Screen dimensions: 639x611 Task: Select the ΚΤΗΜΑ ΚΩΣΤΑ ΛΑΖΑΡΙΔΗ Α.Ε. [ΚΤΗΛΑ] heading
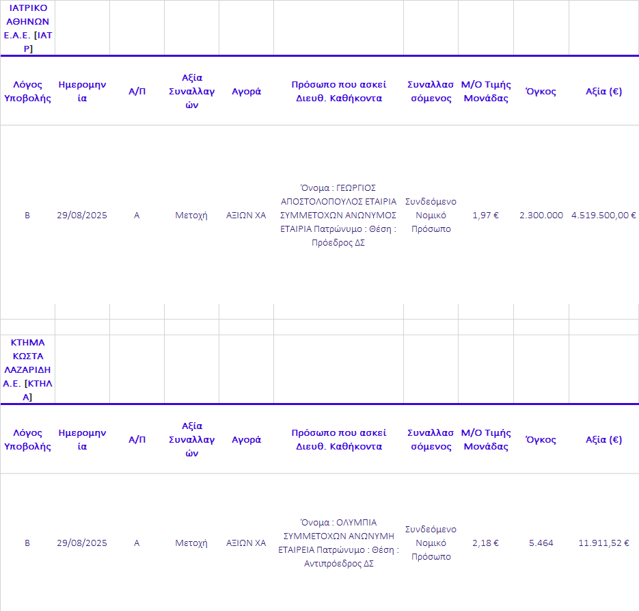tap(28, 369)
